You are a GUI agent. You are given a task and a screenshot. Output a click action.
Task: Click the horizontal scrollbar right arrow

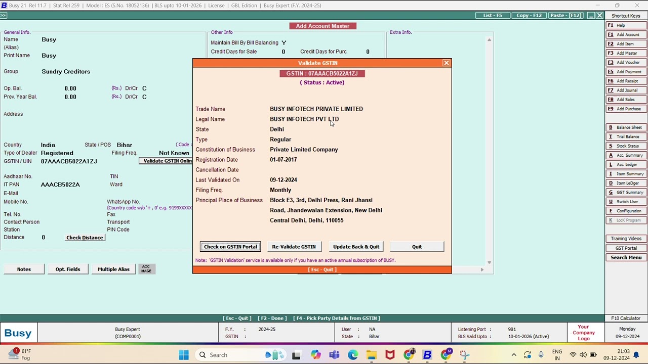coord(482,269)
